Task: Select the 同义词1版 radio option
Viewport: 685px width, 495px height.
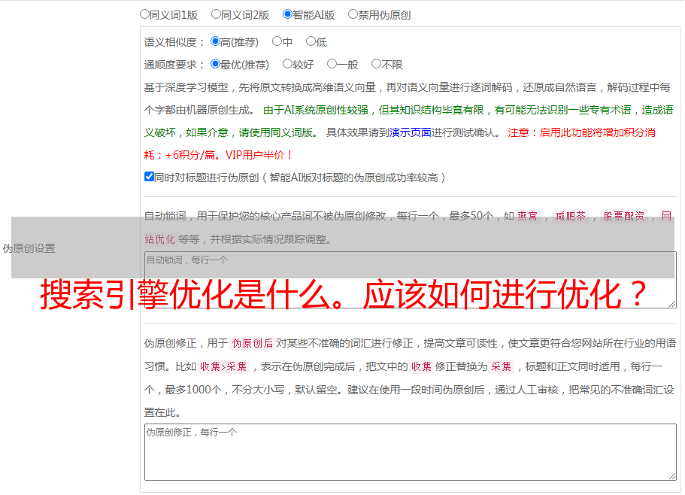Action: (144, 14)
